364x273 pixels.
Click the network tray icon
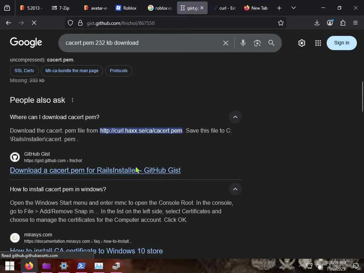tap(310, 266)
